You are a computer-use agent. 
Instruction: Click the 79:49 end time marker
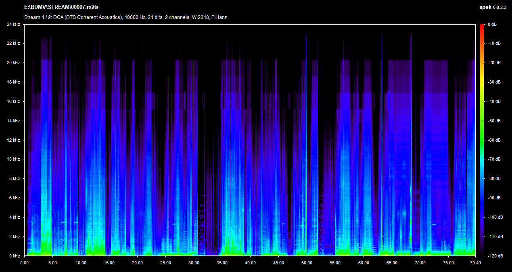pyautogui.click(x=475, y=262)
